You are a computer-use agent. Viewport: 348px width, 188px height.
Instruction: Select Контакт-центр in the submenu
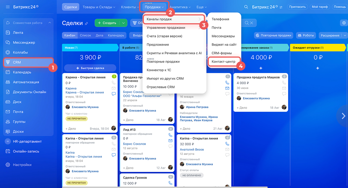coord(223,62)
